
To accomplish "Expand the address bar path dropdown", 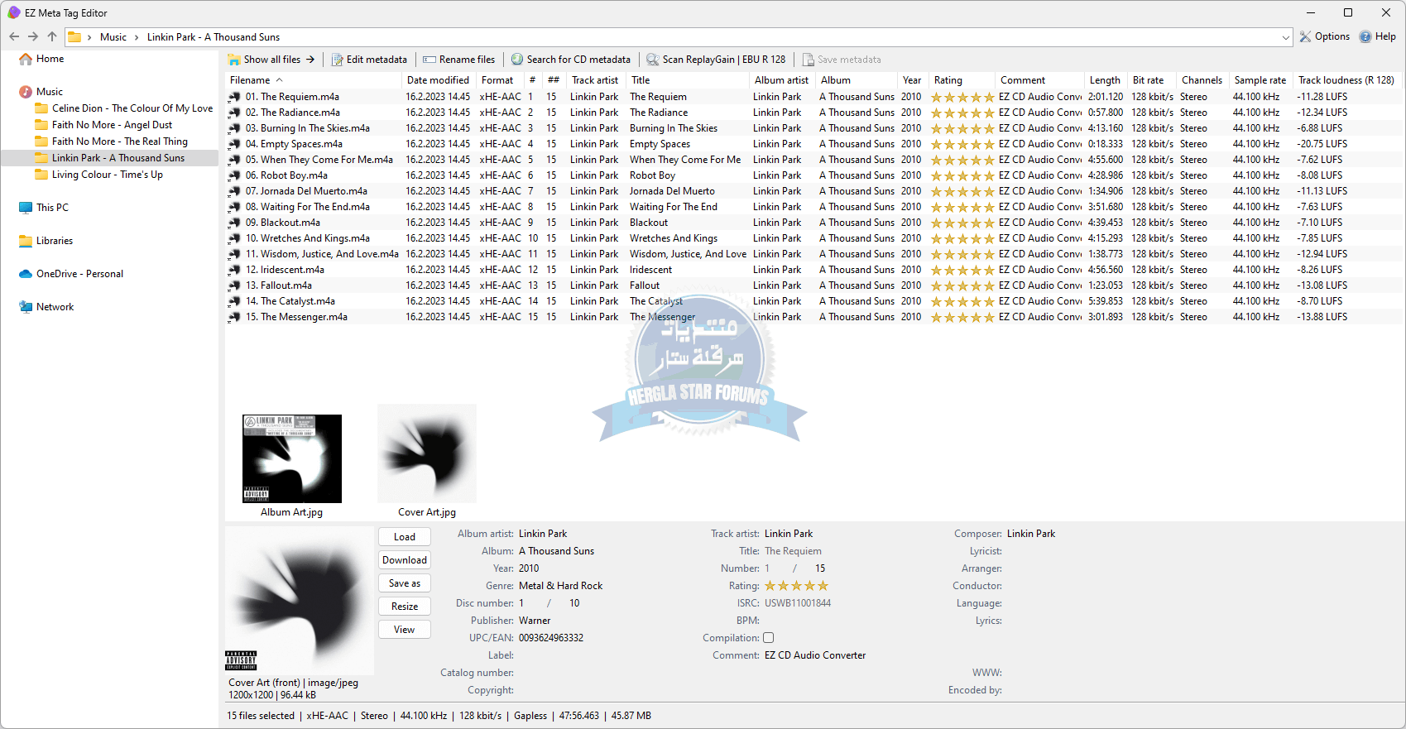I will 1285,37.
